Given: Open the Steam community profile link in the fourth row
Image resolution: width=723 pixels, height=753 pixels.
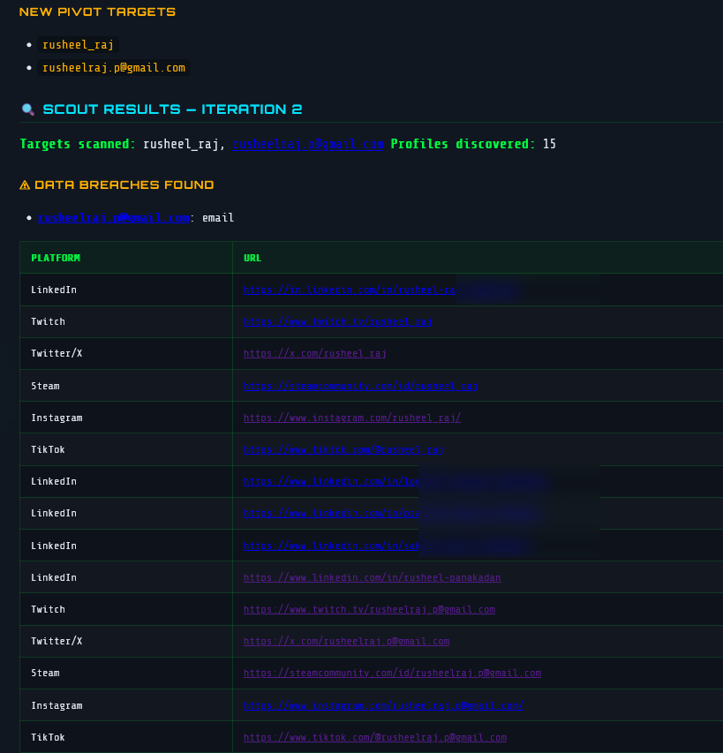Looking at the screenshot, I should [360, 385].
